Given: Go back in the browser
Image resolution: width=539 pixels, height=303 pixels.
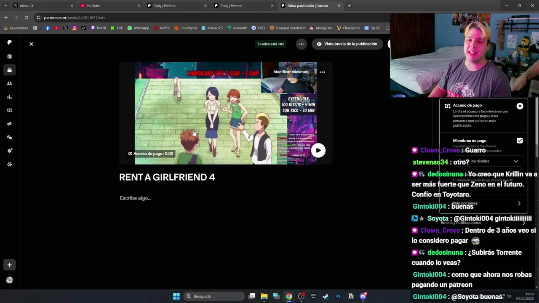Looking at the screenshot, I should pyautogui.click(x=6, y=18).
